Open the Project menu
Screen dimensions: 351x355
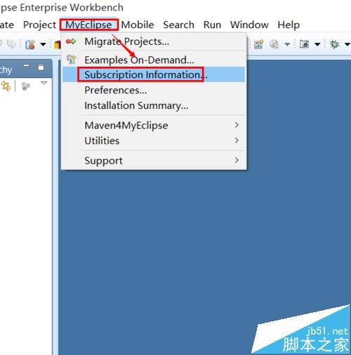pyautogui.click(x=39, y=25)
